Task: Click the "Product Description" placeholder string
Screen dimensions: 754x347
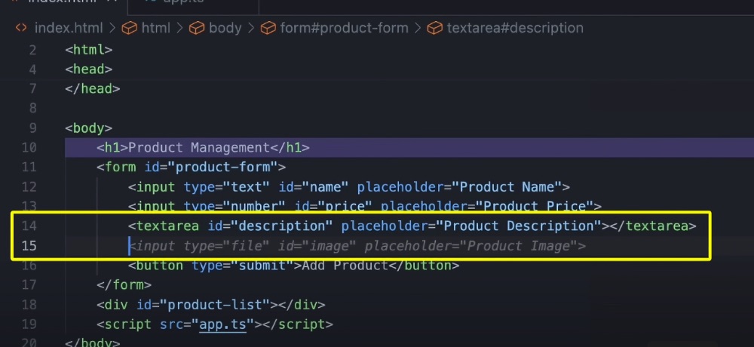Action: tap(520, 226)
